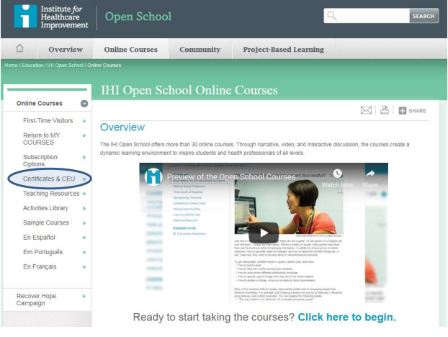Open Subscription Options sidebar link
This screenshot has height=337, width=448.
coord(40,161)
